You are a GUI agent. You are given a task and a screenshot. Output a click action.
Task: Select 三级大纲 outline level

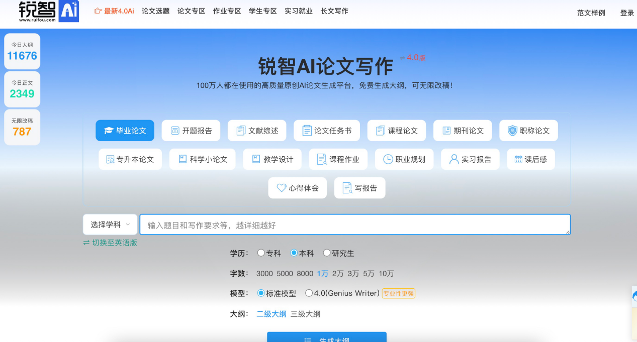(x=305, y=314)
